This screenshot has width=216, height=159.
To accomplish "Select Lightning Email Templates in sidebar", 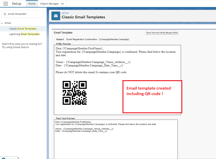I will [24, 34].
